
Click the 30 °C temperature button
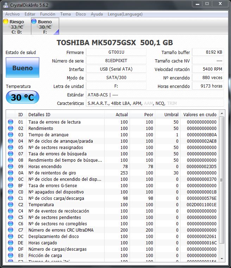pos(23,97)
